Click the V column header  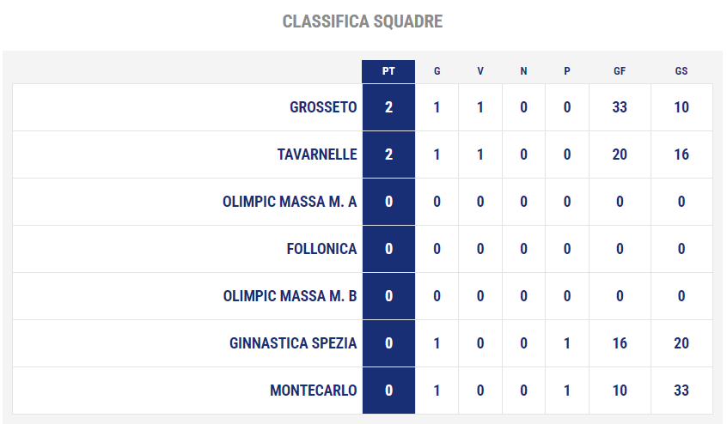click(480, 71)
